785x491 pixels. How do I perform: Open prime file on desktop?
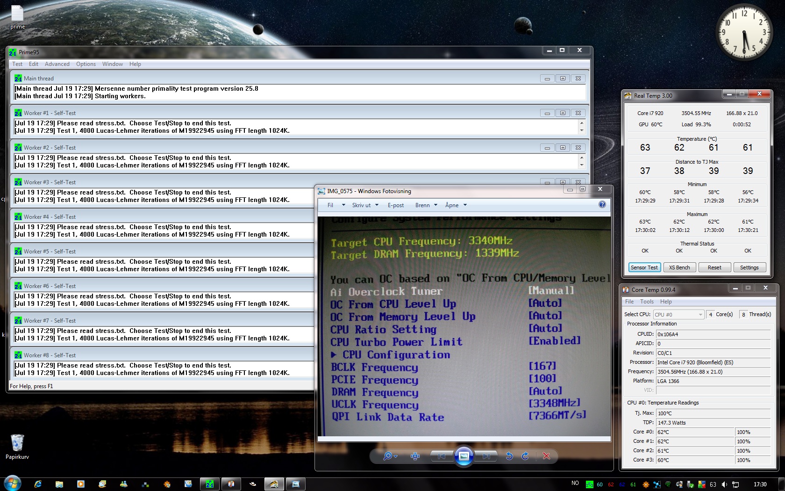pyautogui.click(x=17, y=17)
